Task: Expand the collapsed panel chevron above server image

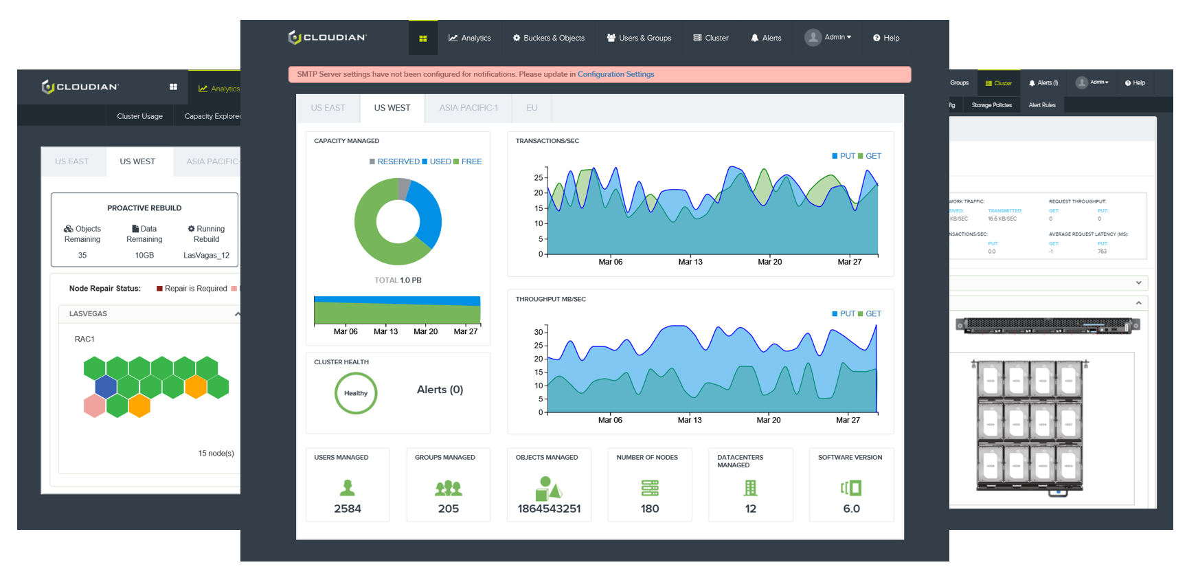Action: click(x=1138, y=282)
